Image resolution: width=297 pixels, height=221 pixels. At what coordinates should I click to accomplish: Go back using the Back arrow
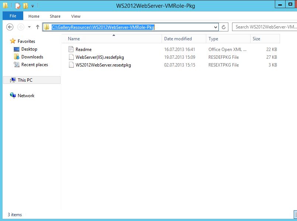click(x=10, y=27)
